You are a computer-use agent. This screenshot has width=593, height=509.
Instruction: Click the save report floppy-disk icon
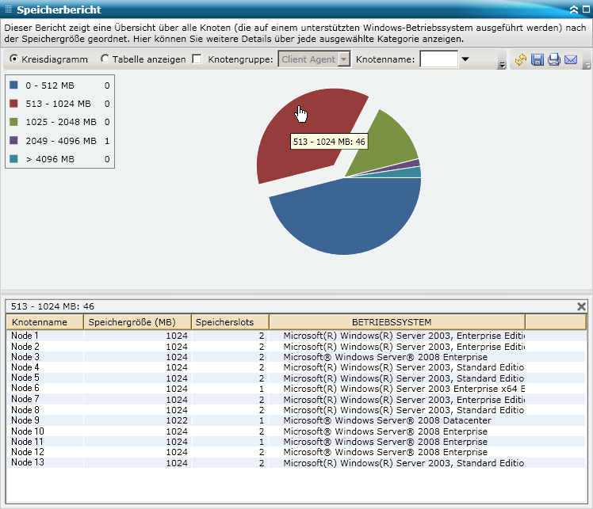(x=537, y=59)
